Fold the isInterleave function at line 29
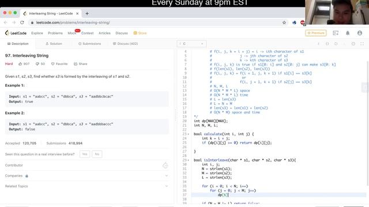 pos(189,160)
